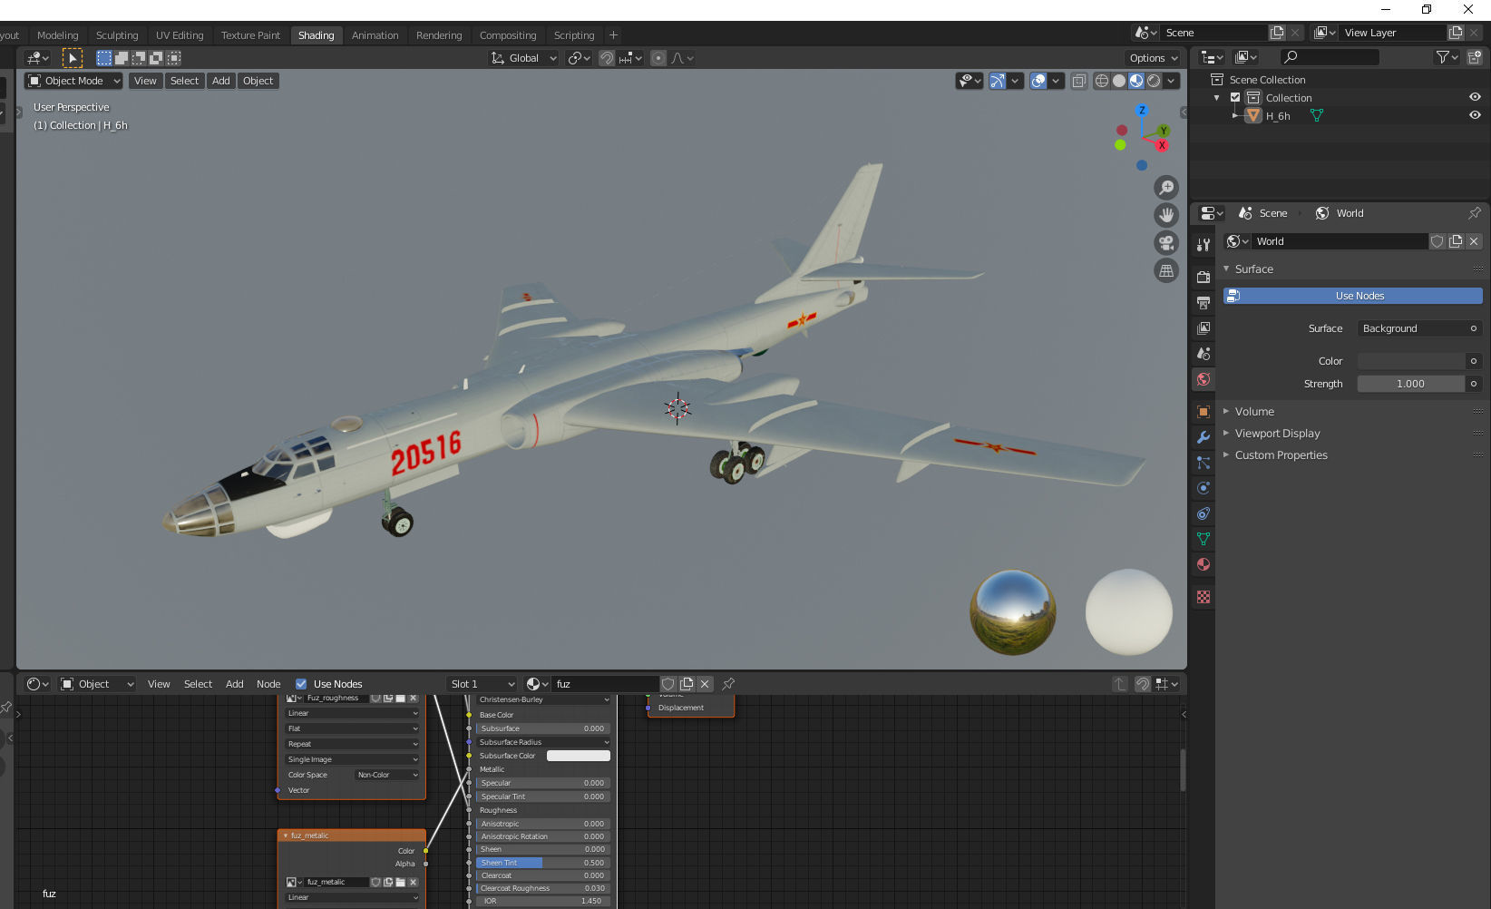Open Tool properties tab (wrench-screwdriver icon)
1491x909 pixels.
coord(1204,244)
